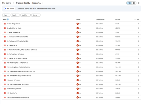
Task: Select file 9. The Set Up For A Buy (Long).ts
Action: click(17, 58)
